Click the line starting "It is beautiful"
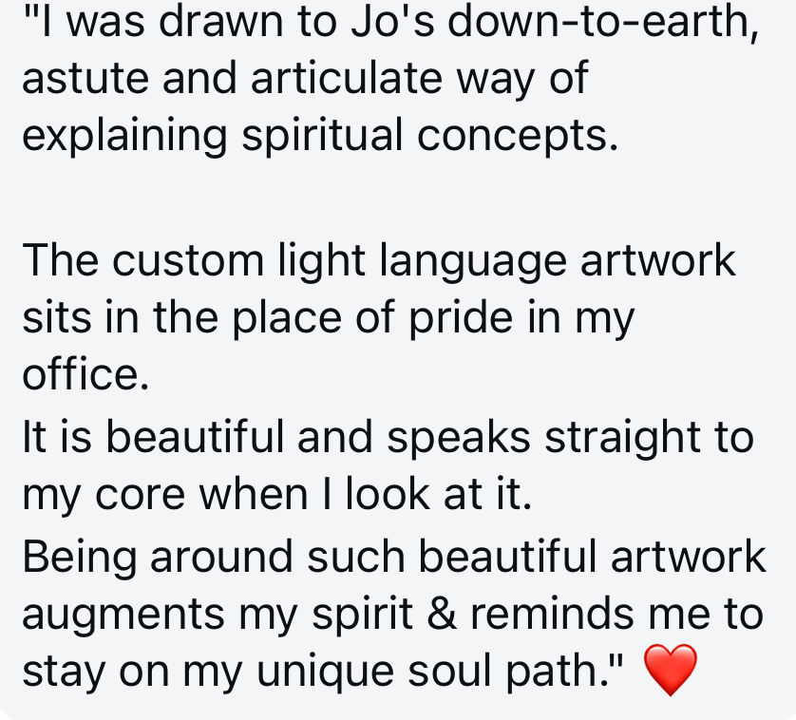796x720 pixels. (x=388, y=439)
